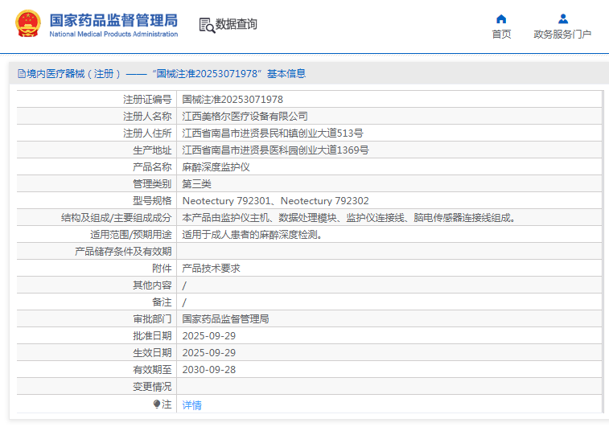Click the 注册人住所 label
This screenshot has width=609, height=427.
[x=147, y=133]
